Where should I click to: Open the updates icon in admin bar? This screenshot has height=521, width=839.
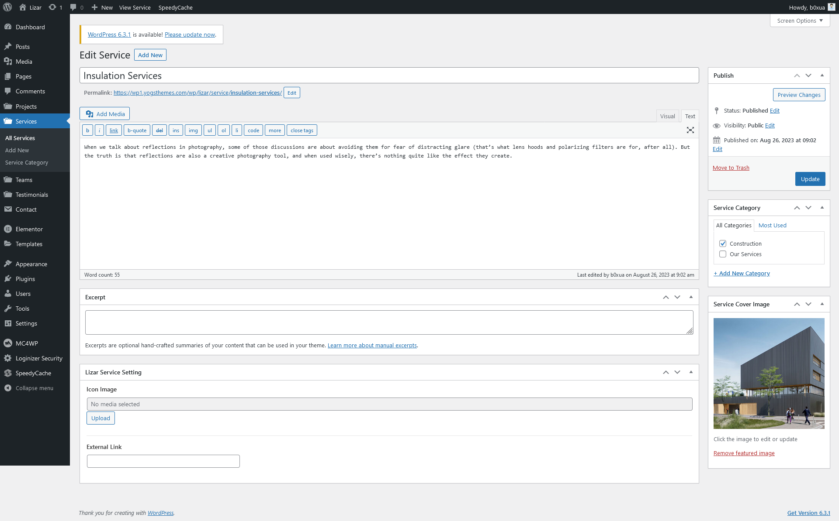pyautogui.click(x=52, y=7)
